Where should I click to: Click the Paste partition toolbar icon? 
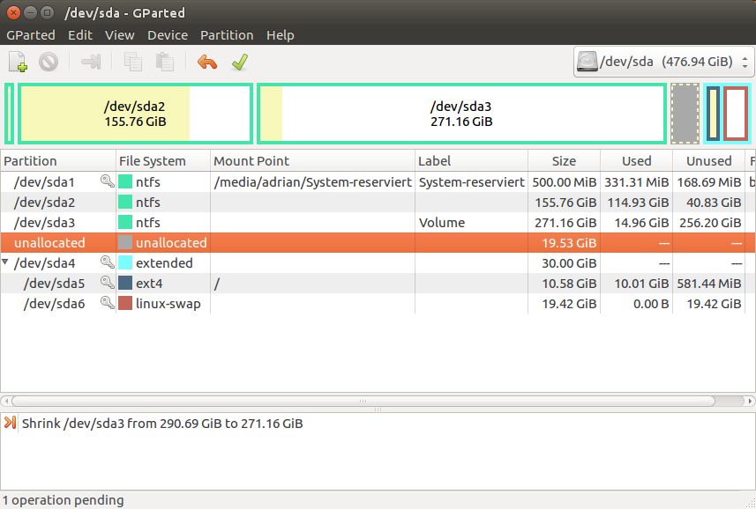pos(164,63)
